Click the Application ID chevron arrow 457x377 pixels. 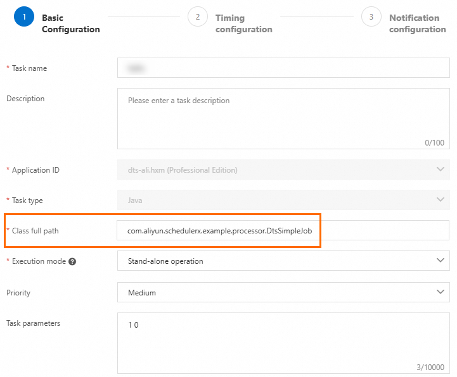coord(441,169)
